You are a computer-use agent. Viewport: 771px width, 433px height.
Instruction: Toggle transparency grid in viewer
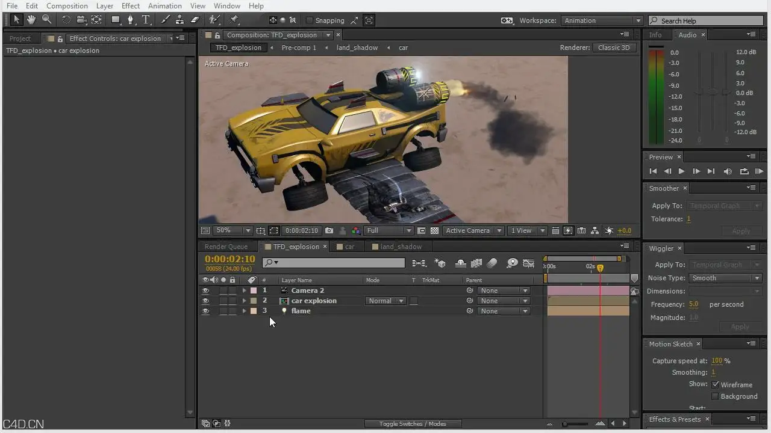[x=434, y=230]
